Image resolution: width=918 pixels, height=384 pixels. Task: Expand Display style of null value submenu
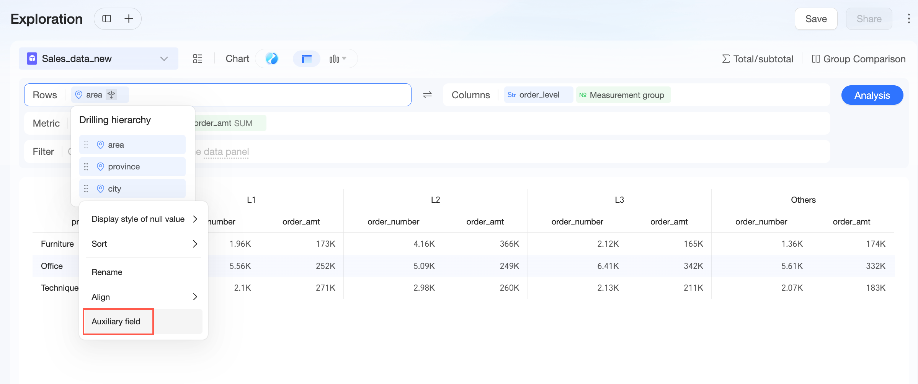[x=144, y=219]
